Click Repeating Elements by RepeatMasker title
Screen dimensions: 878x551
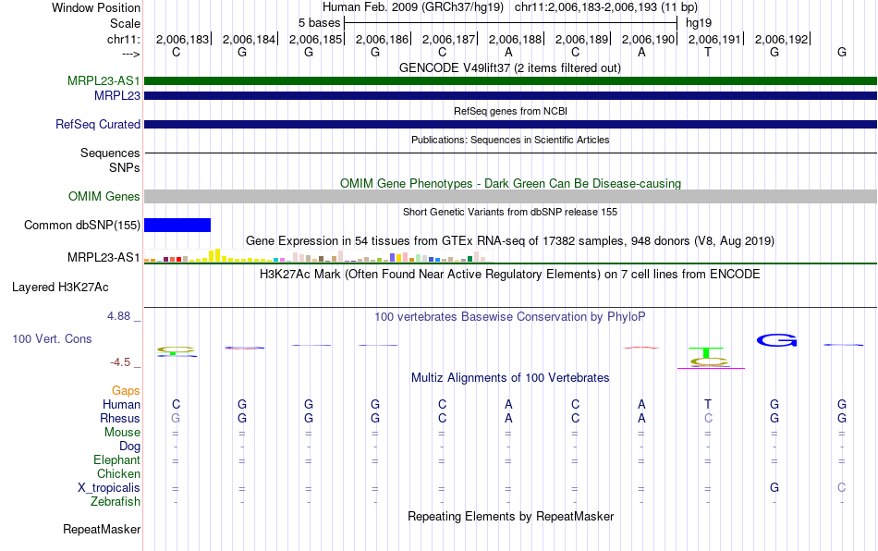click(x=510, y=516)
